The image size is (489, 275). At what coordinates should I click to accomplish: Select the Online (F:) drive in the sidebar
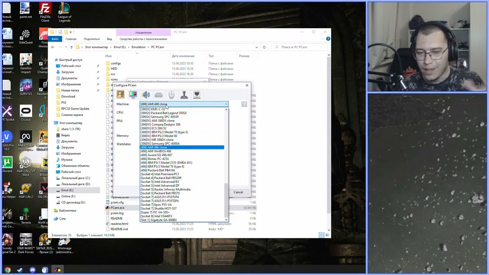pyautogui.click(x=68, y=196)
